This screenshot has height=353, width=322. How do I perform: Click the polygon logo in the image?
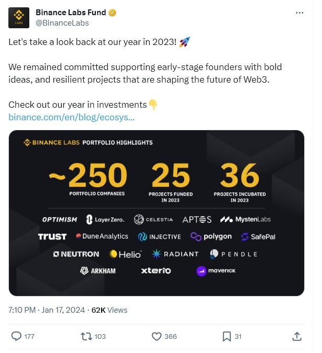tap(210, 236)
